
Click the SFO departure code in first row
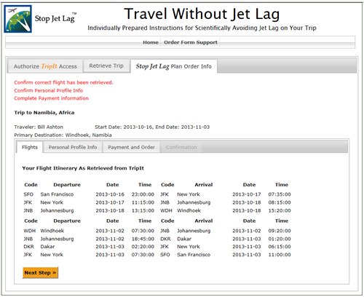pyautogui.click(x=28, y=194)
